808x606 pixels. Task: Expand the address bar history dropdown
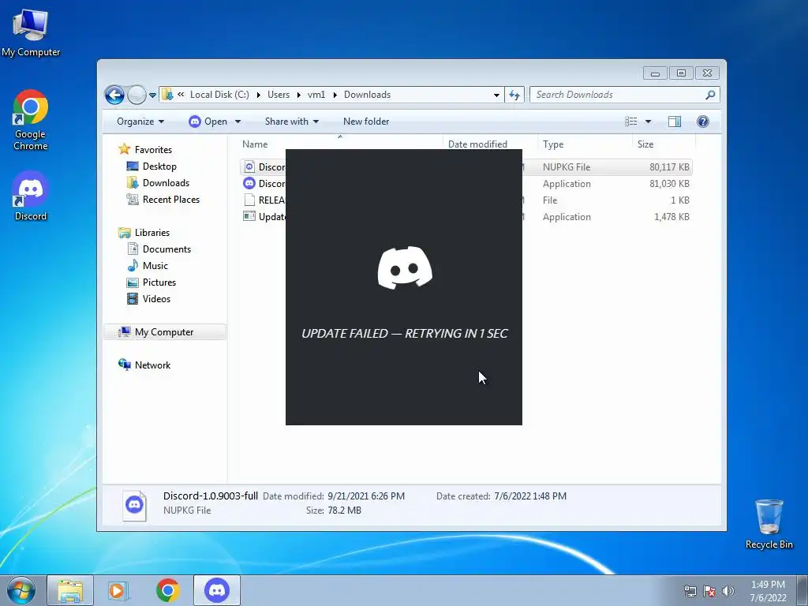click(496, 95)
